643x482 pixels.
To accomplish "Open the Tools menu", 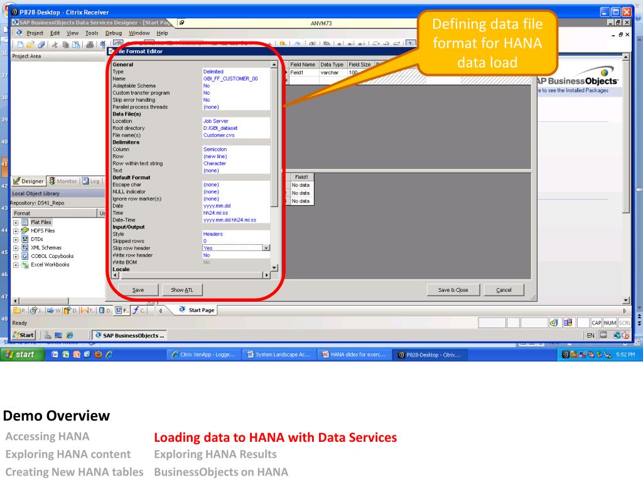I will tap(92, 33).
